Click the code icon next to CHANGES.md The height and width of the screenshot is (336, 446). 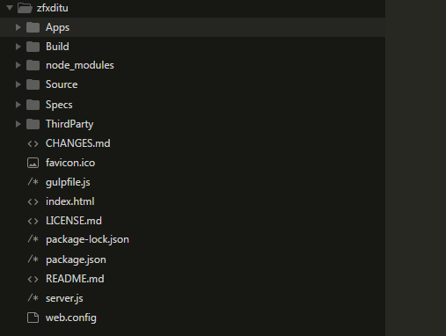coord(33,143)
